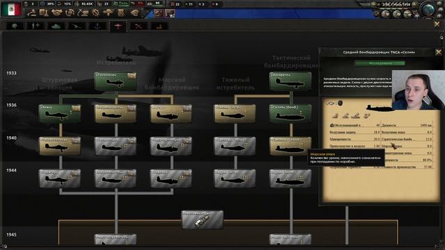Screen dimensions: 445x250
Task: Click the hammer-and-sickle alert icon
Action: pos(159,13)
